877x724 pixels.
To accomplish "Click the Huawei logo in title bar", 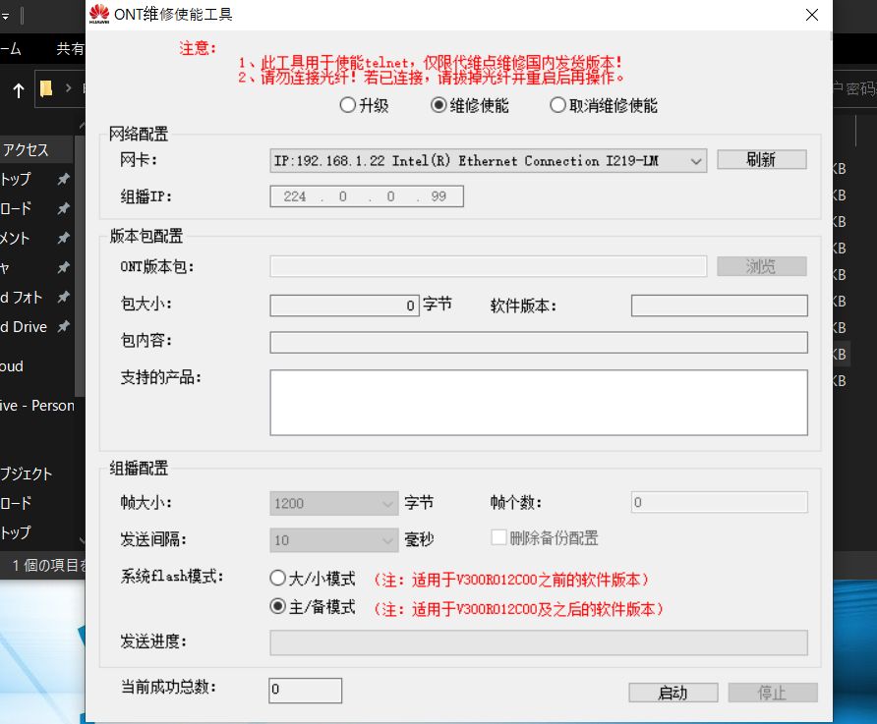I will coord(99,14).
